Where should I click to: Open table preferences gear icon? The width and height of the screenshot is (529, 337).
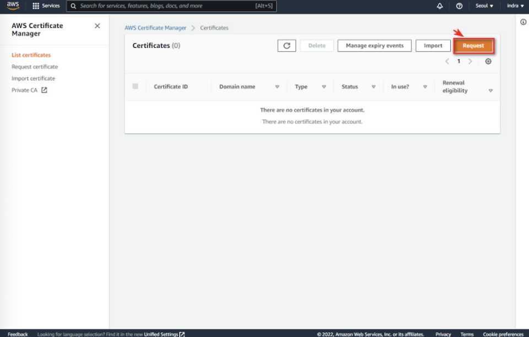click(488, 61)
